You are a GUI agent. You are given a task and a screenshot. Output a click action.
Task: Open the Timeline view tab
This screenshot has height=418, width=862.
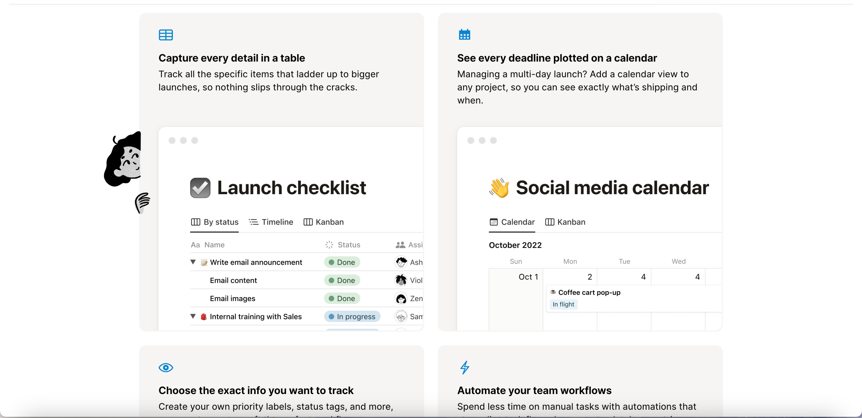[271, 222]
